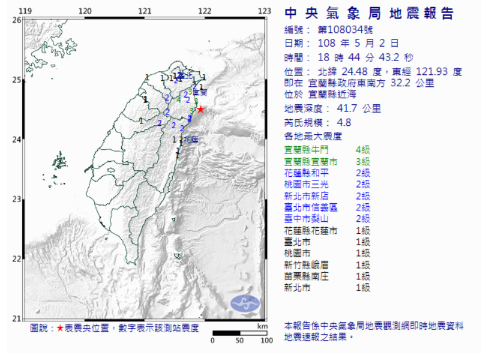
Task: Click the '臺北市' row in the intensity list
Action: [x=327, y=242]
